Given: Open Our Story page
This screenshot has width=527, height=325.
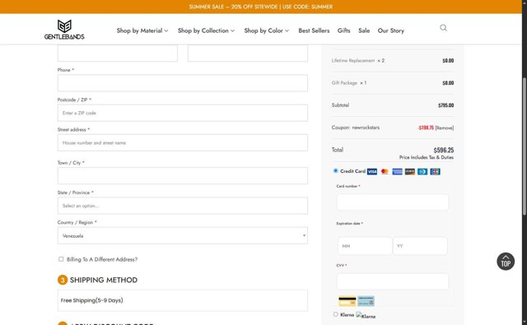Looking at the screenshot, I should 391,30.
